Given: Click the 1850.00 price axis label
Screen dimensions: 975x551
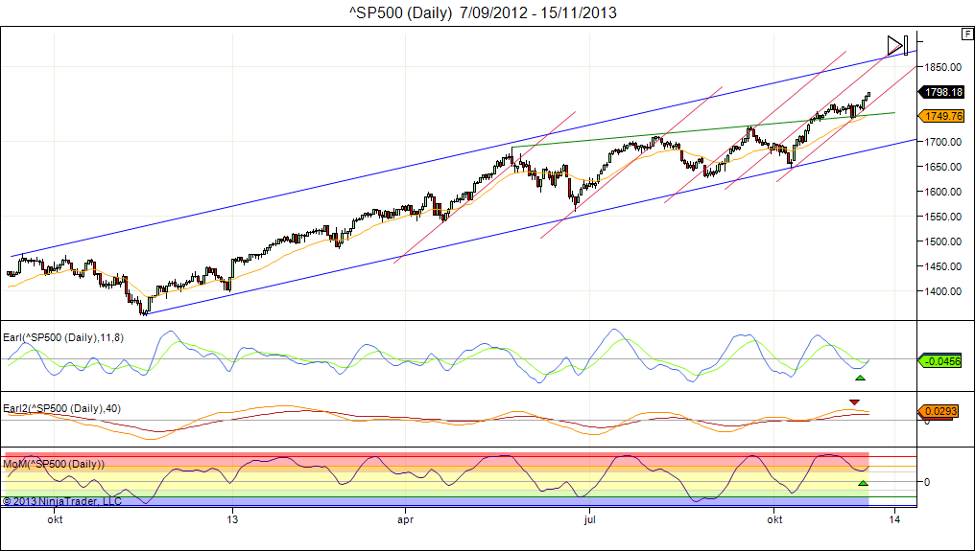Looking at the screenshot, I should (943, 67).
